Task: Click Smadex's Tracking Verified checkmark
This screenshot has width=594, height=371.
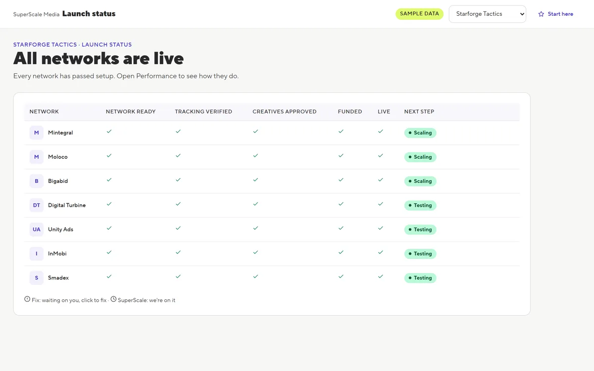Action: coord(178,277)
